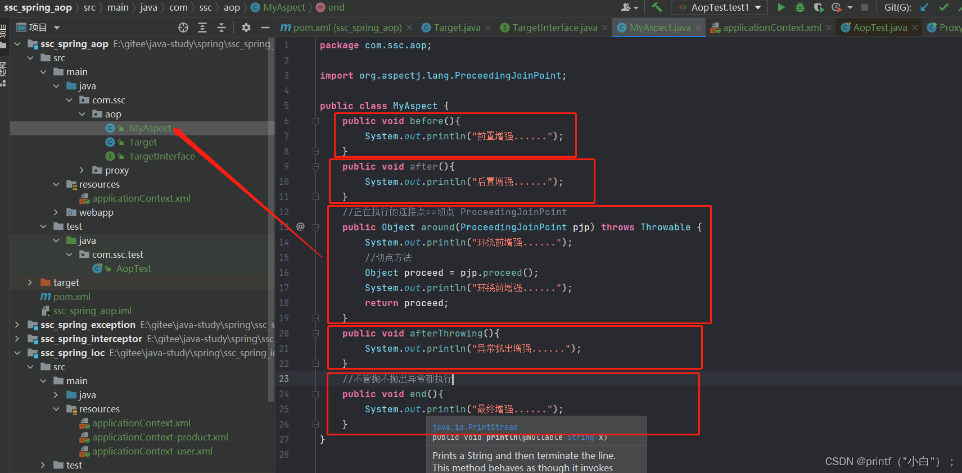Click the Throwable keyword in around signature

click(x=665, y=227)
